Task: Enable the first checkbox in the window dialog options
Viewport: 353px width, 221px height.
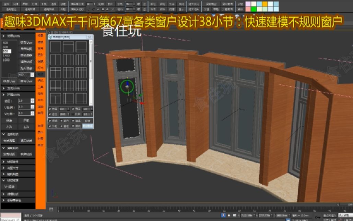Action: 50,109
